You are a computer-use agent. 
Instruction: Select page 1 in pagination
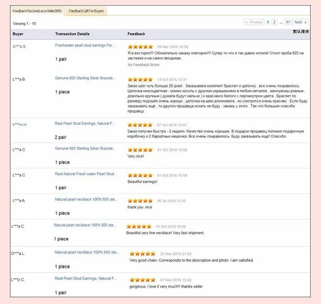[268, 22]
